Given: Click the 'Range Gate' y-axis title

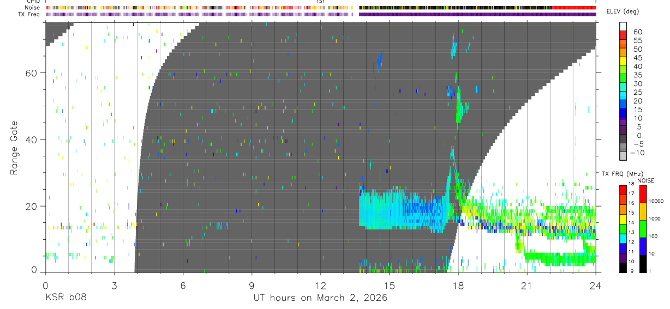Looking at the screenshot, I should 14,148.
